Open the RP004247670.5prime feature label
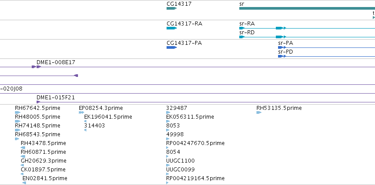 195,143
